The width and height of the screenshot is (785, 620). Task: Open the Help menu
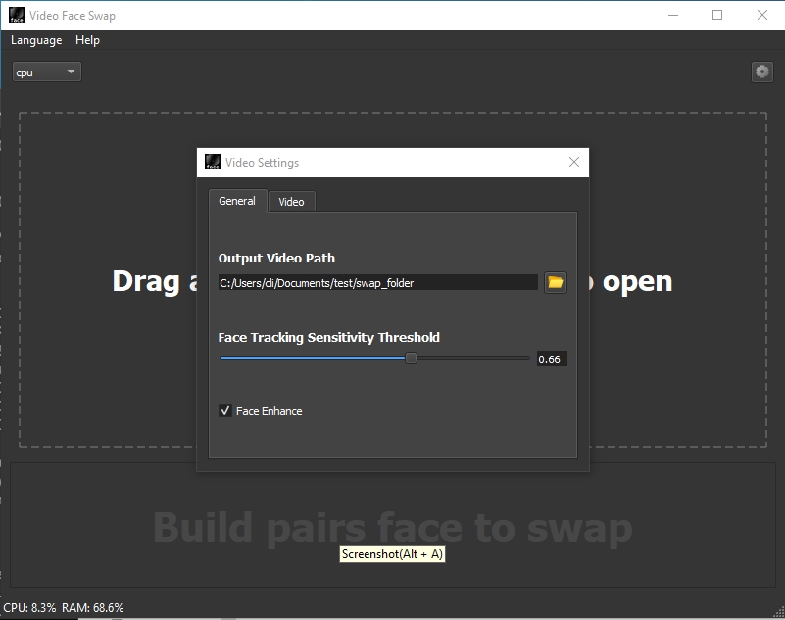click(87, 40)
